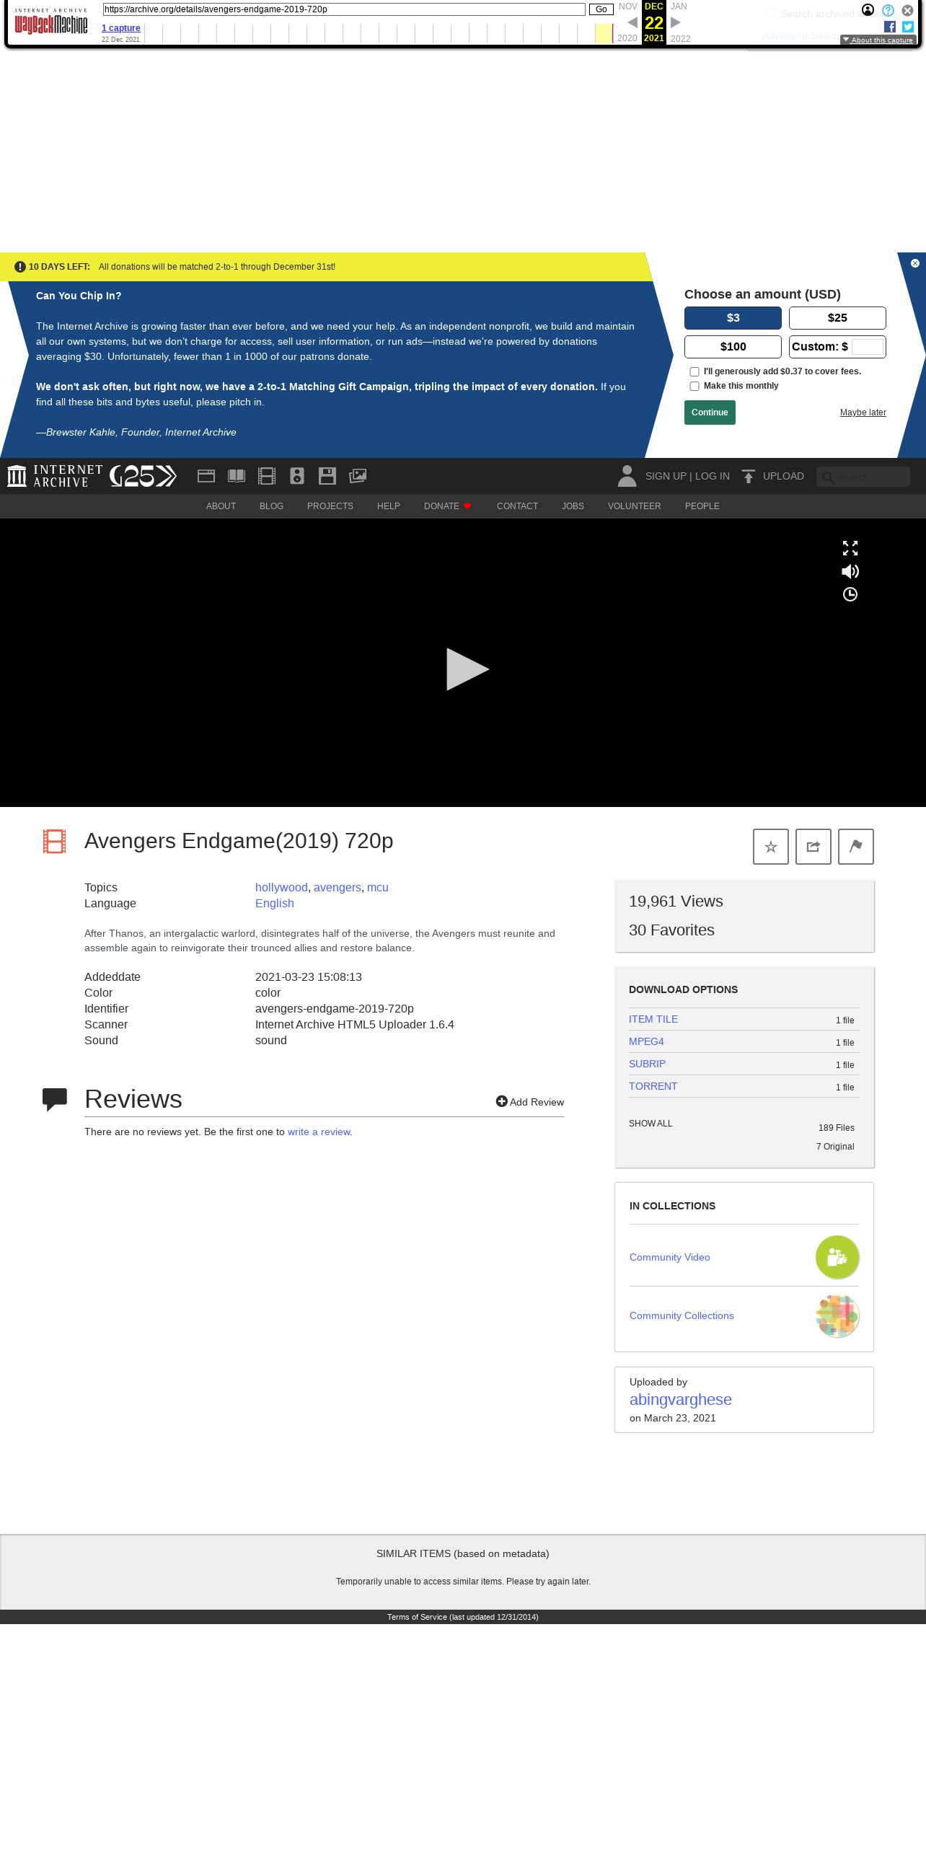The width and height of the screenshot is (926, 1852).
Task: Mute the video player volume
Action: [850, 571]
